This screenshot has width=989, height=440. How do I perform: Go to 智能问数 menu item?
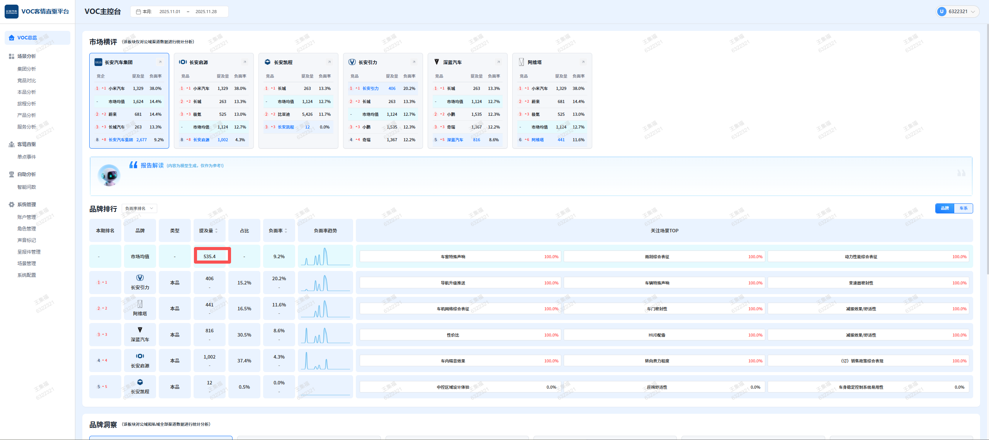(x=27, y=187)
